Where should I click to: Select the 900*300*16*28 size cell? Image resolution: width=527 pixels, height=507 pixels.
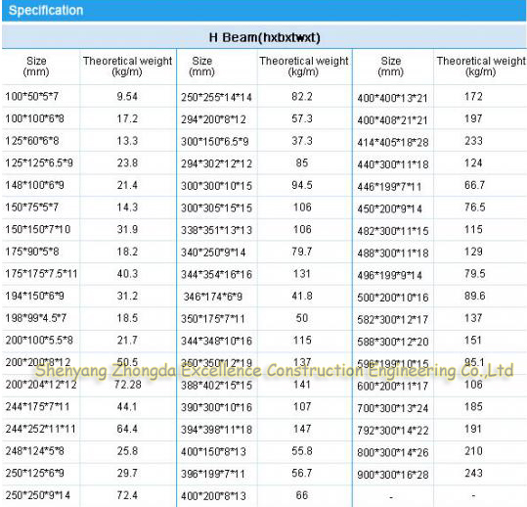coord(393,475)
